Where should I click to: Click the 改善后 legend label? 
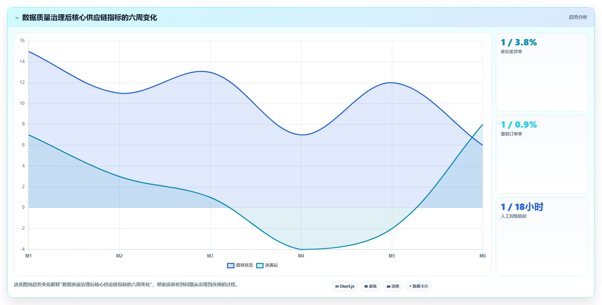[272, 265]
